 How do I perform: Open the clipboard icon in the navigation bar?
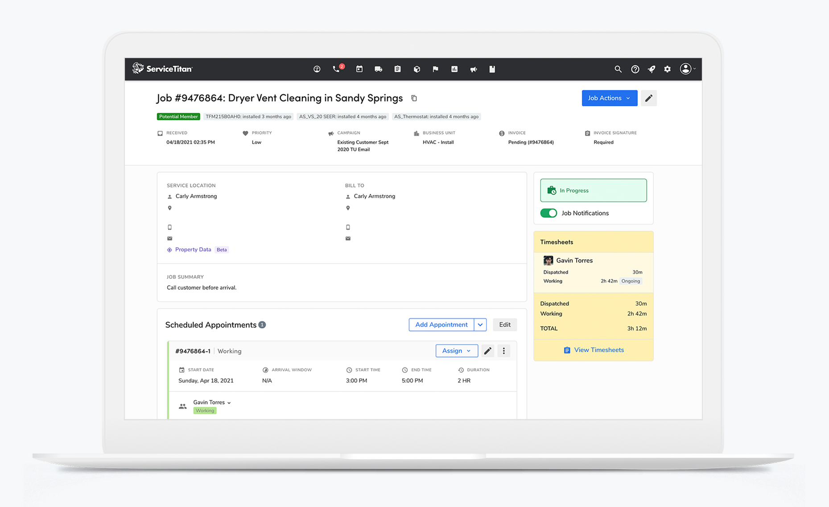click(x=397, y=69)
